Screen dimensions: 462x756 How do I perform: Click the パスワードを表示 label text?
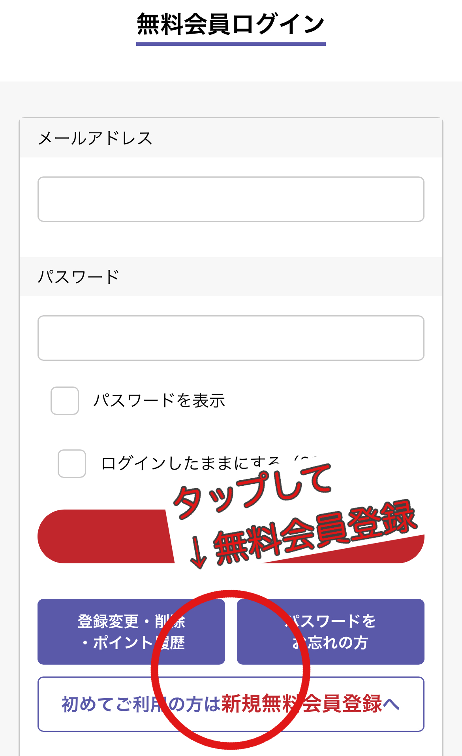[159, 401]
